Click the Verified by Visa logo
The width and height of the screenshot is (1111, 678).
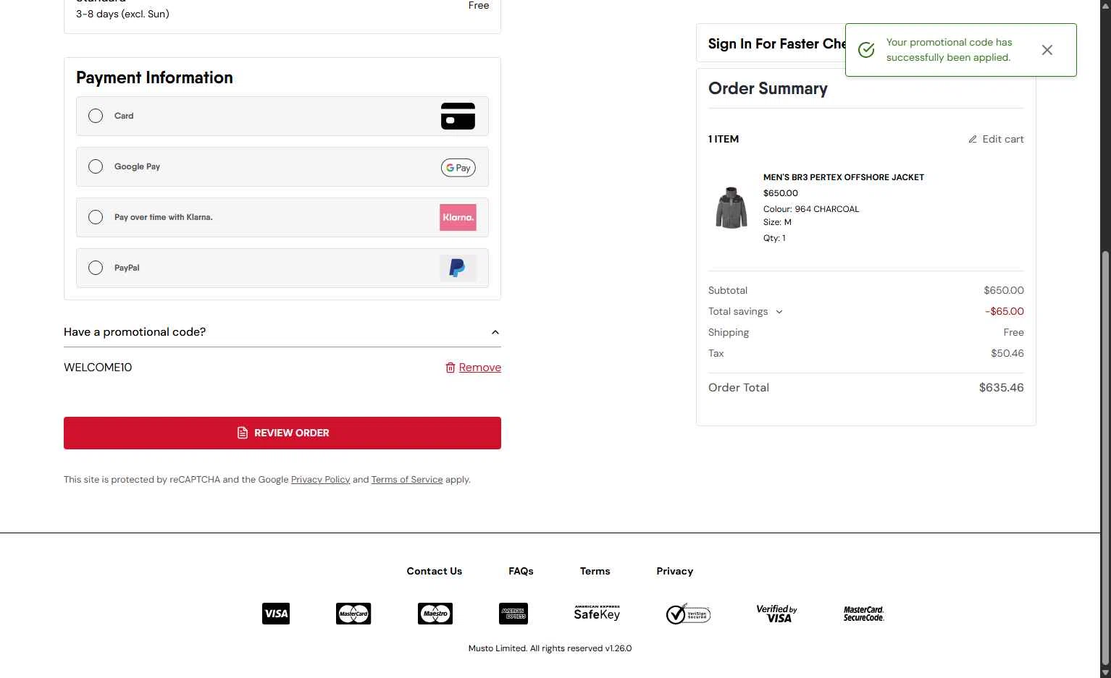776,614
